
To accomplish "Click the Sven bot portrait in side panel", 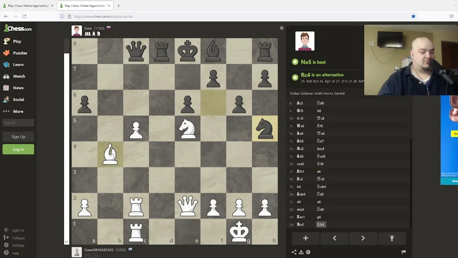I will coord(305,41).
